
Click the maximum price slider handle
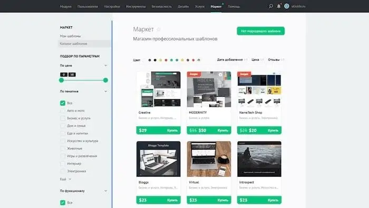(x=105, y=80)
